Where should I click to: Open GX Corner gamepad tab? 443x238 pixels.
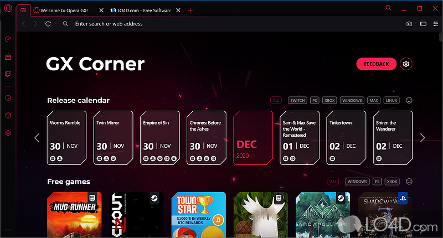coord(23,10)
